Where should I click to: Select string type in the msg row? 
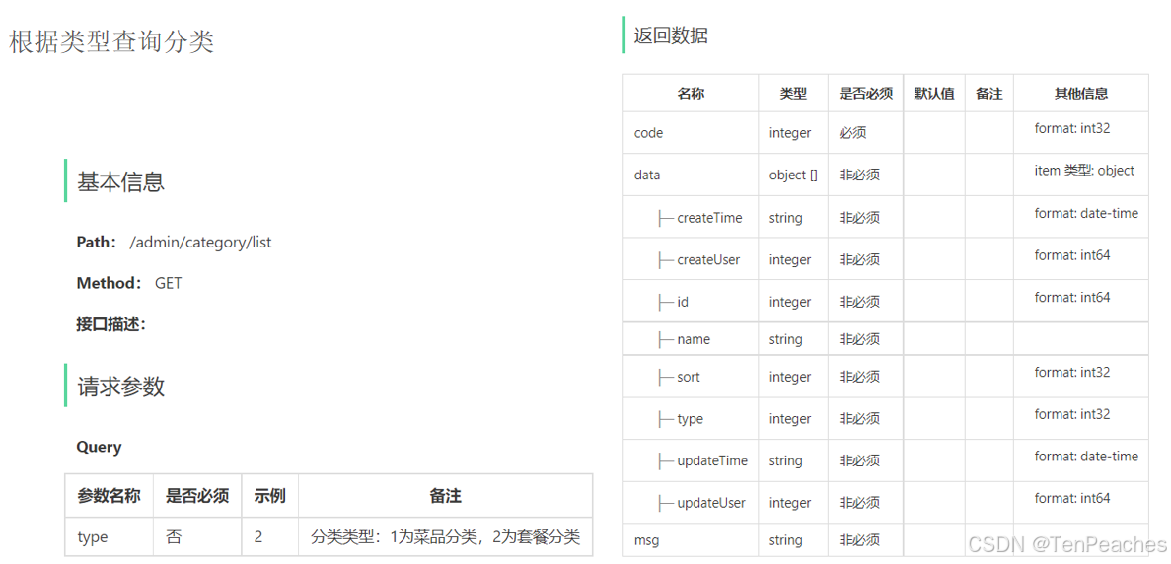point(785,540)
